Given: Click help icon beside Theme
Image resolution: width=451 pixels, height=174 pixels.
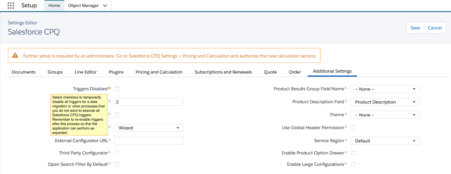Looking at the screenshot, I should point(346,114).
